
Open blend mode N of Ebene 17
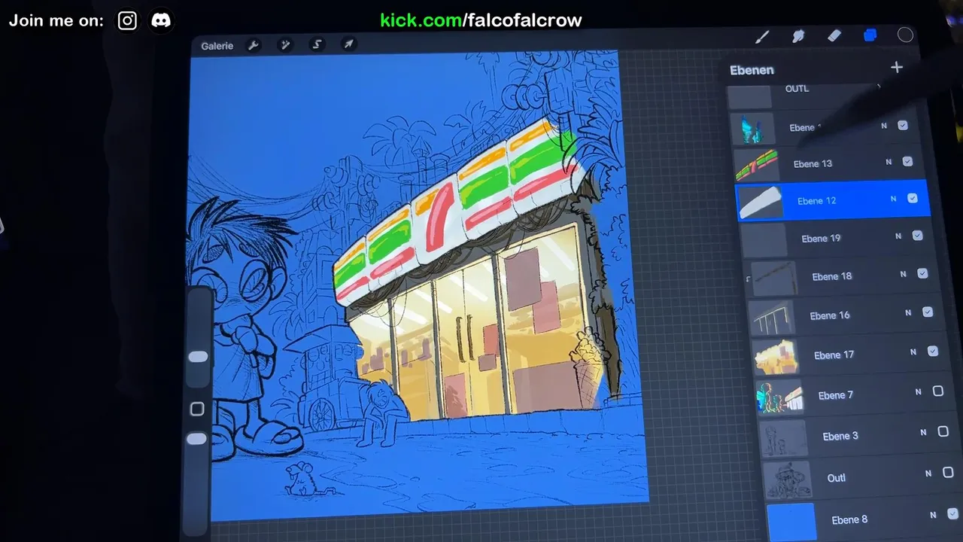[x=913, y=352]
